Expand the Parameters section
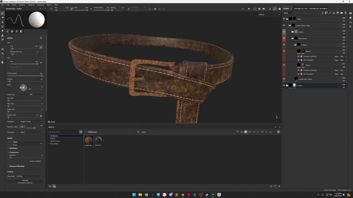This screenshot has width=353, height=198. click(13, 152)
